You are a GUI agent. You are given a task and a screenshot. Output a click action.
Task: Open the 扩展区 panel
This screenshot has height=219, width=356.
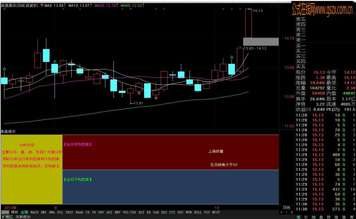click(x=7, y=217)
